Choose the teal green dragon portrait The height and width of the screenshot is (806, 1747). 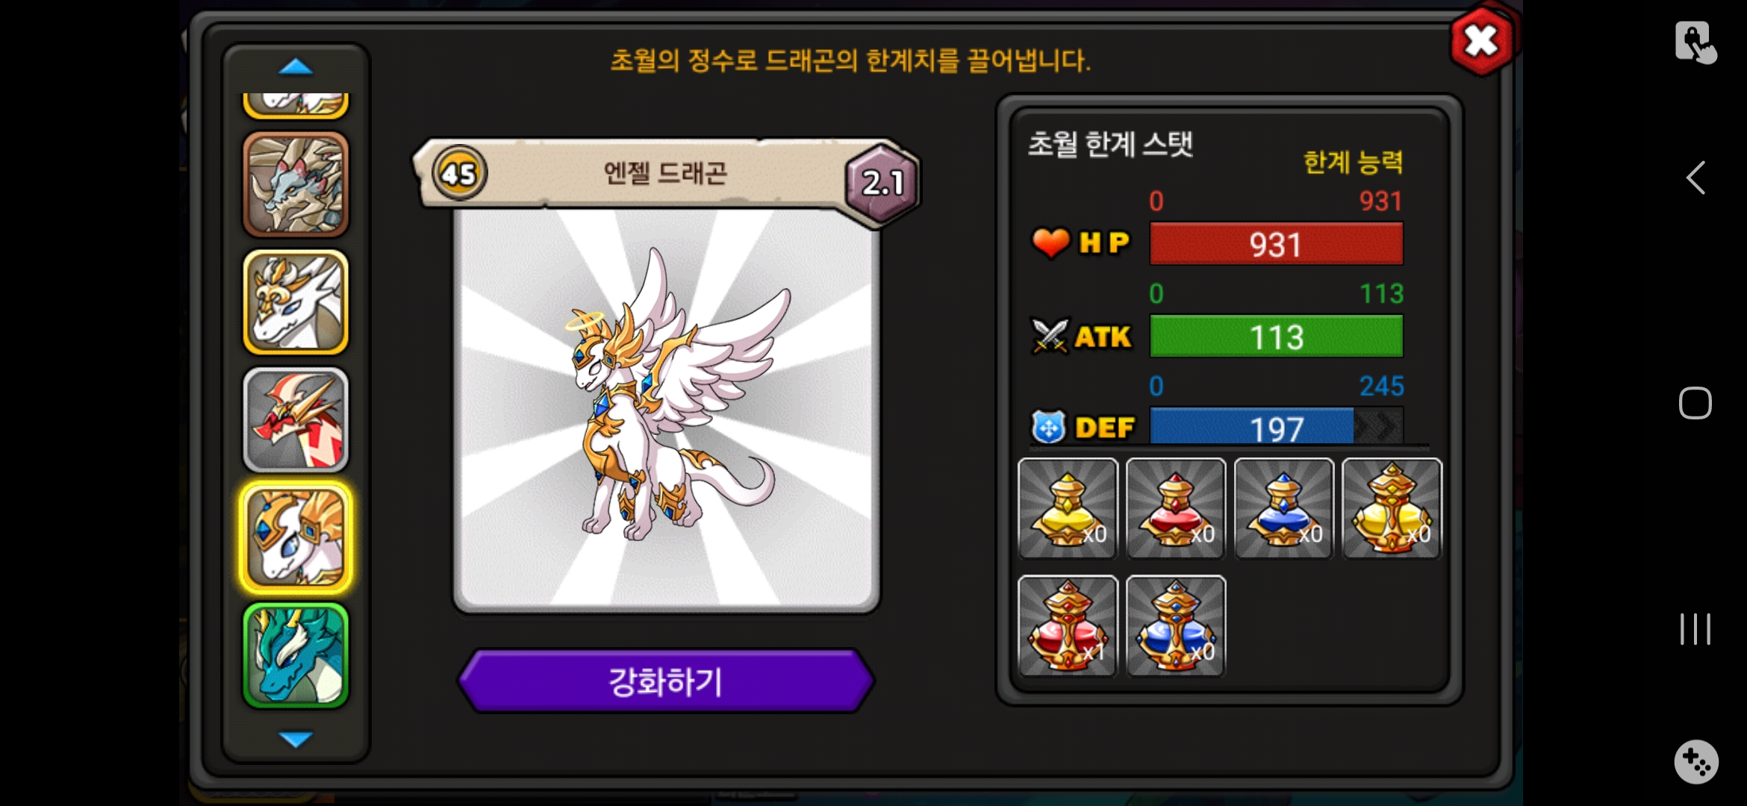click(x=296, y=655)
